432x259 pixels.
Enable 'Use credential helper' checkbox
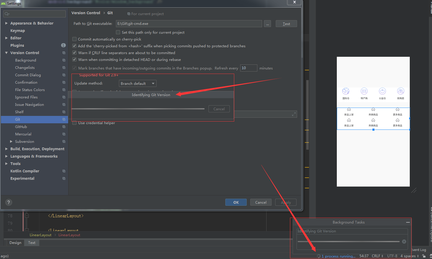tap(74, 123)
